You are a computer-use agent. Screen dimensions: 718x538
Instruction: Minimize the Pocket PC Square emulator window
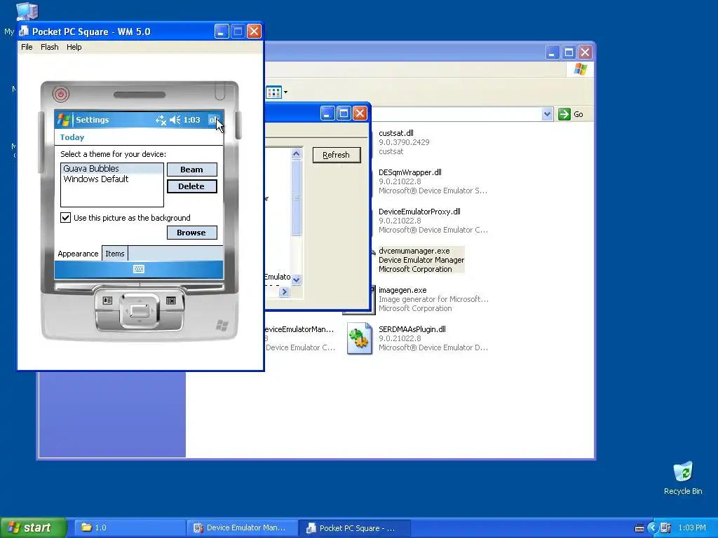tap(222, 31)
